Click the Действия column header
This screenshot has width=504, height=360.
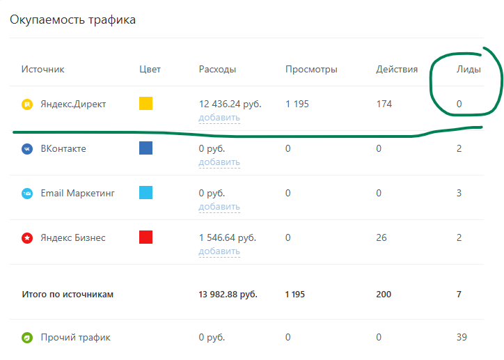click(397, 70)
